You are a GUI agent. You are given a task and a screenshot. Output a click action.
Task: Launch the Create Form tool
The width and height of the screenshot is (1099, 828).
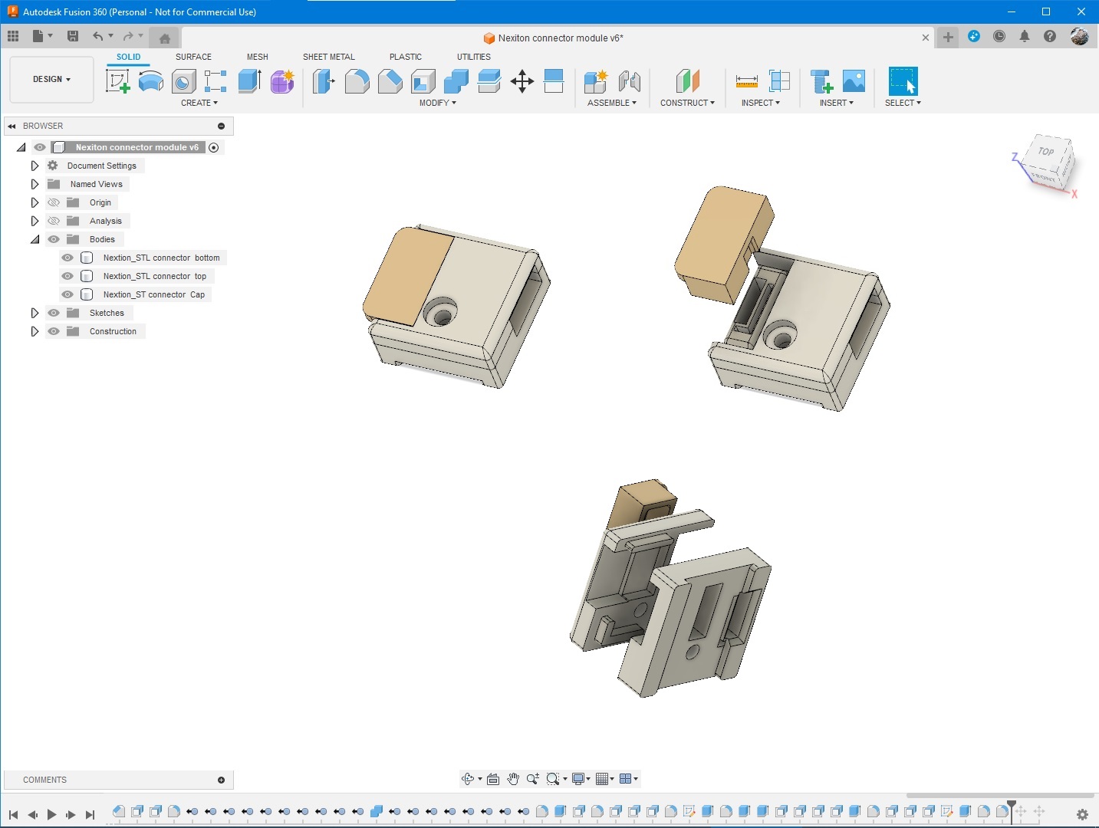(x=282, y=80)
